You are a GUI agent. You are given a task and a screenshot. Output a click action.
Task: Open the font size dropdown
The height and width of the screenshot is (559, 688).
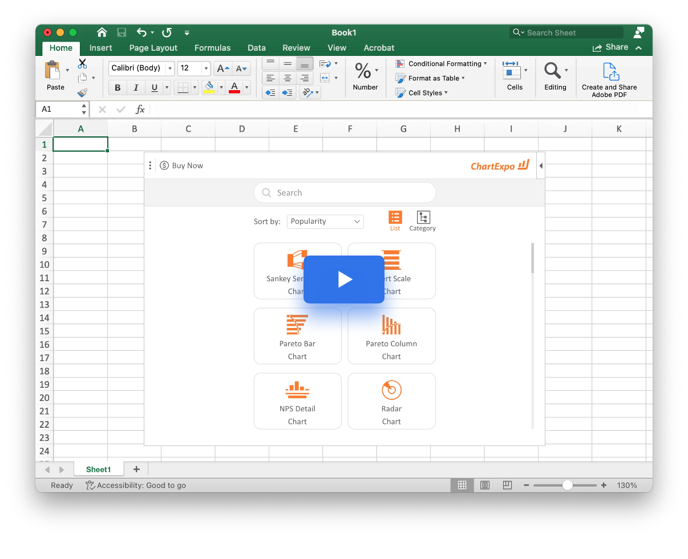(x=207, y=68)
